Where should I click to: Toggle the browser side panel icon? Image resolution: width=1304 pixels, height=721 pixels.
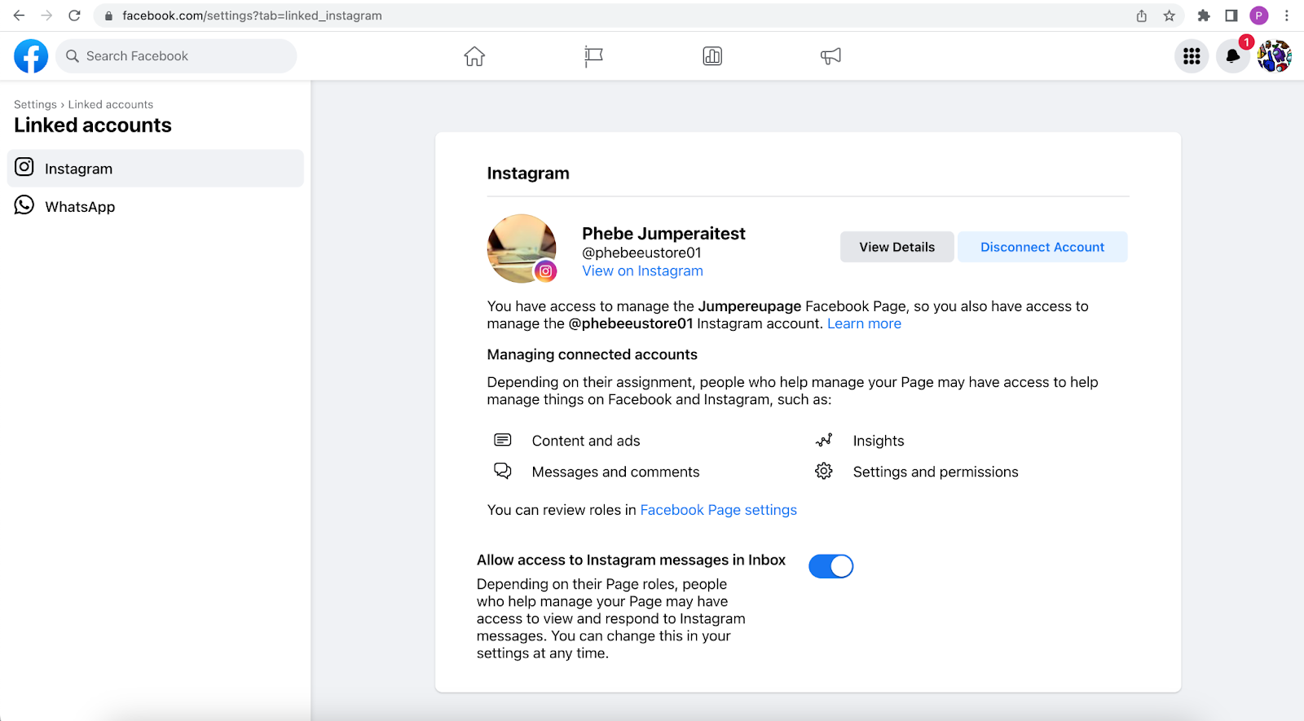(x=1231, y=15)
